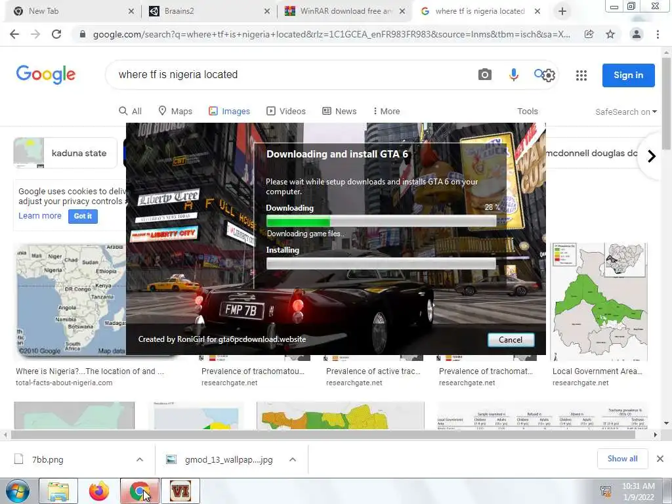Image resolution: width=672 pixels, height=504 pixels.
Task: Follow the Learn more cookies link
Action: 40,215
